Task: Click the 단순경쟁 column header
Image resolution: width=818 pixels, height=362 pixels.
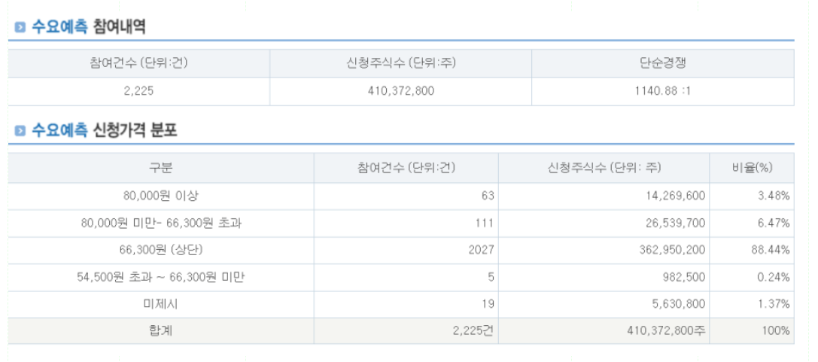Action: [663, 63]
